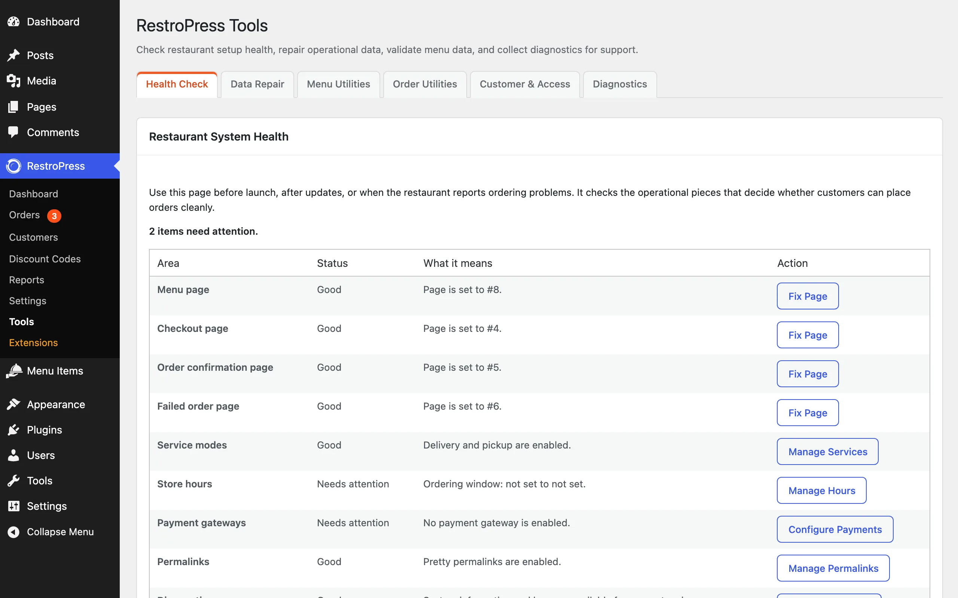Image resolution: width=958 pixels, height=598 pixels.
Task: Open RestroPress Orders submenu link
Action: 25,215
